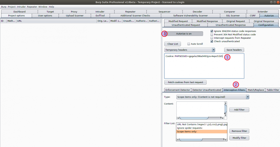Click the Remove filter button

pyautogui.click(x=239, y=131)
